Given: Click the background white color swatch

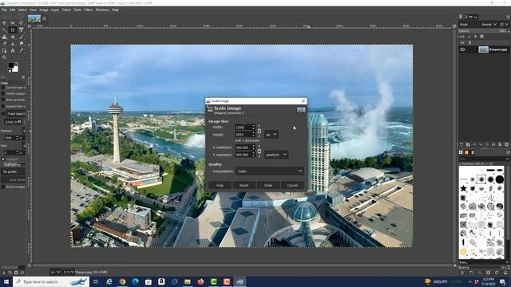Looking at the screenshot, I should [15, 69].
